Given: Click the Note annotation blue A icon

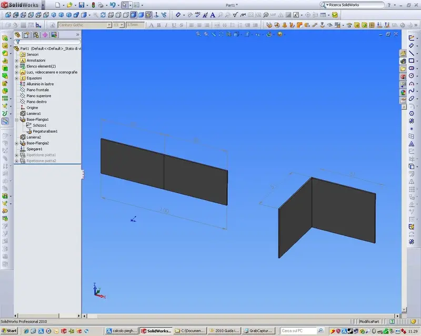Looking at the screenshot, I should click(213, 15).
